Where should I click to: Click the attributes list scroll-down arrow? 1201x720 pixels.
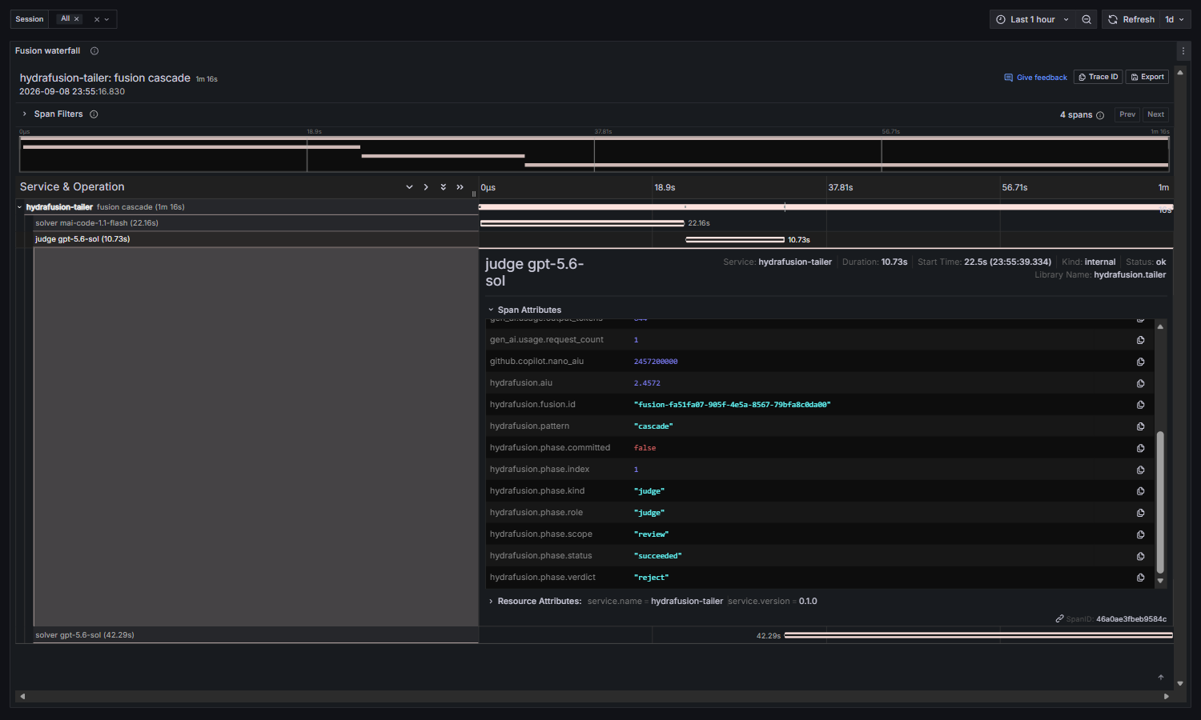coord(1160,582)
